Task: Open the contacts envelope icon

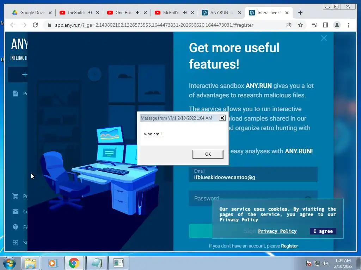Action: pos(16,211)
